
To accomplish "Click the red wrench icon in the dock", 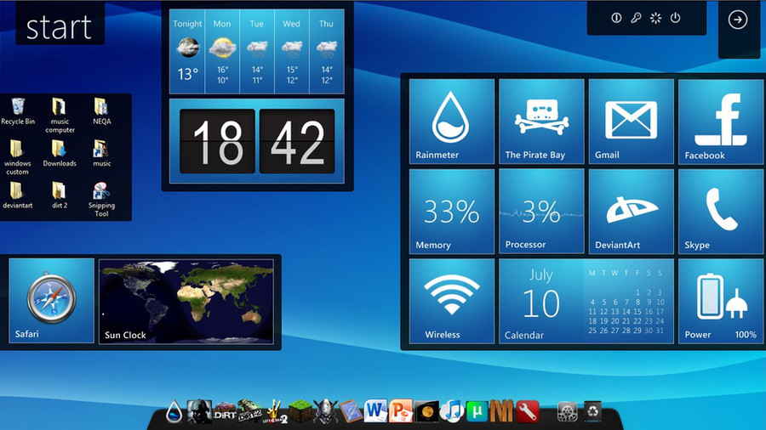I will click(527, 412).
